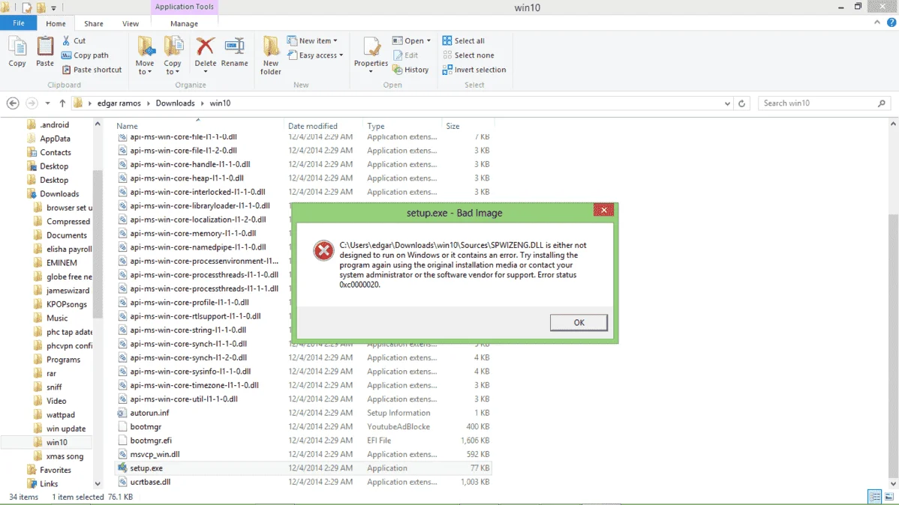This screenshot has width=899, height=505.
Task: Open the Properties checkmark icon
Action: [371, 46]
